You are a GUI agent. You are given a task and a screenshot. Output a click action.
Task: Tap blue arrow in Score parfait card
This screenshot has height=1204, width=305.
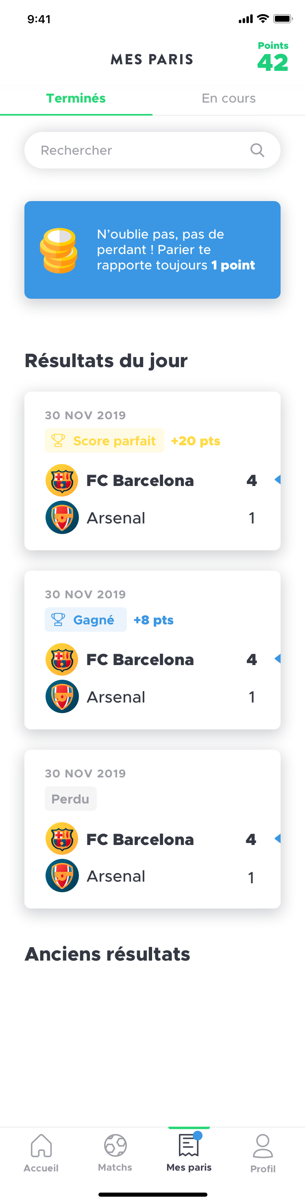pos(277,479)
